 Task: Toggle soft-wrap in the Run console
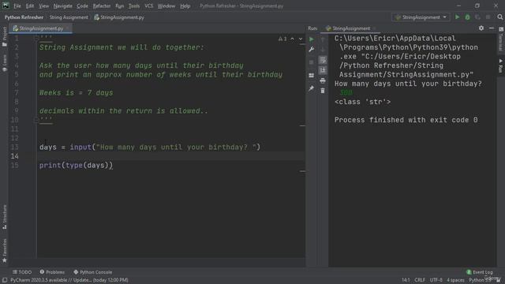pyautogui.click(x=323, y=60)
